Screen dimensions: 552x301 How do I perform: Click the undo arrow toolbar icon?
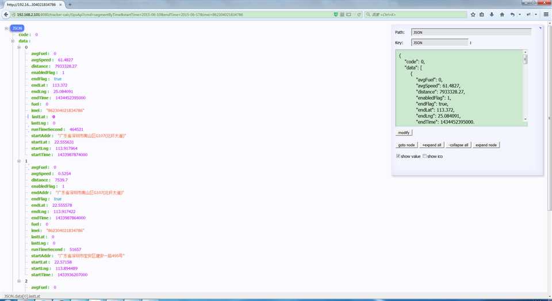[512, 14]
